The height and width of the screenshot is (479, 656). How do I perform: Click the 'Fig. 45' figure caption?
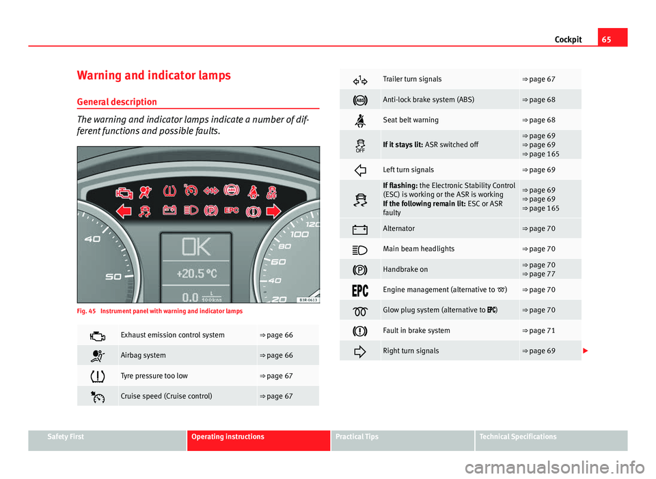(x=160, y=311)
